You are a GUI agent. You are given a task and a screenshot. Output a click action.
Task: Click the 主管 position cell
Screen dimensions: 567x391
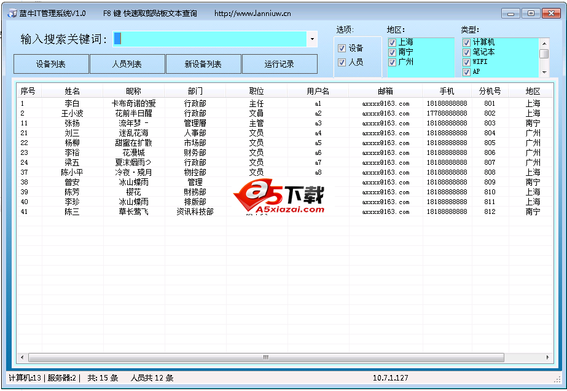coord(256,123)
